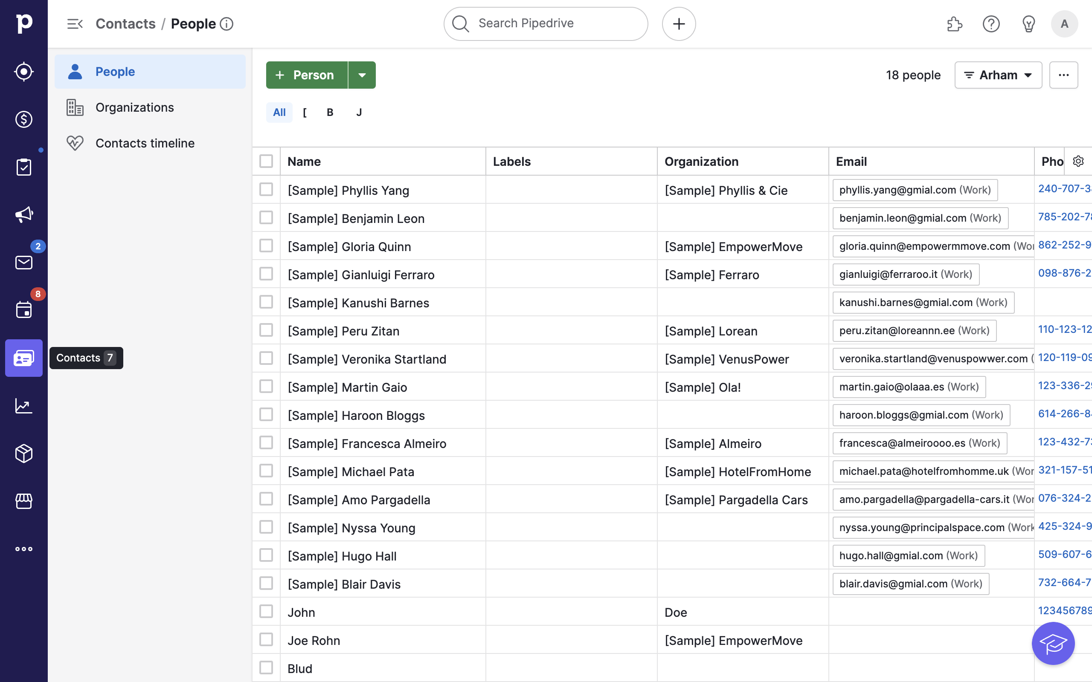Select checkbox for Phyllis Yang row
This screenshot has width=1092, height=682.
266,189
